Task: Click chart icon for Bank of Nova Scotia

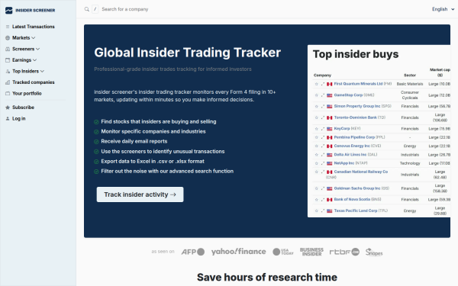Action: (x=323, y=200)
